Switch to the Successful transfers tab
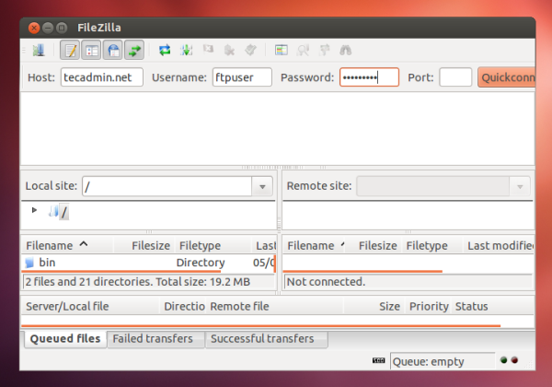 [261, 339]
